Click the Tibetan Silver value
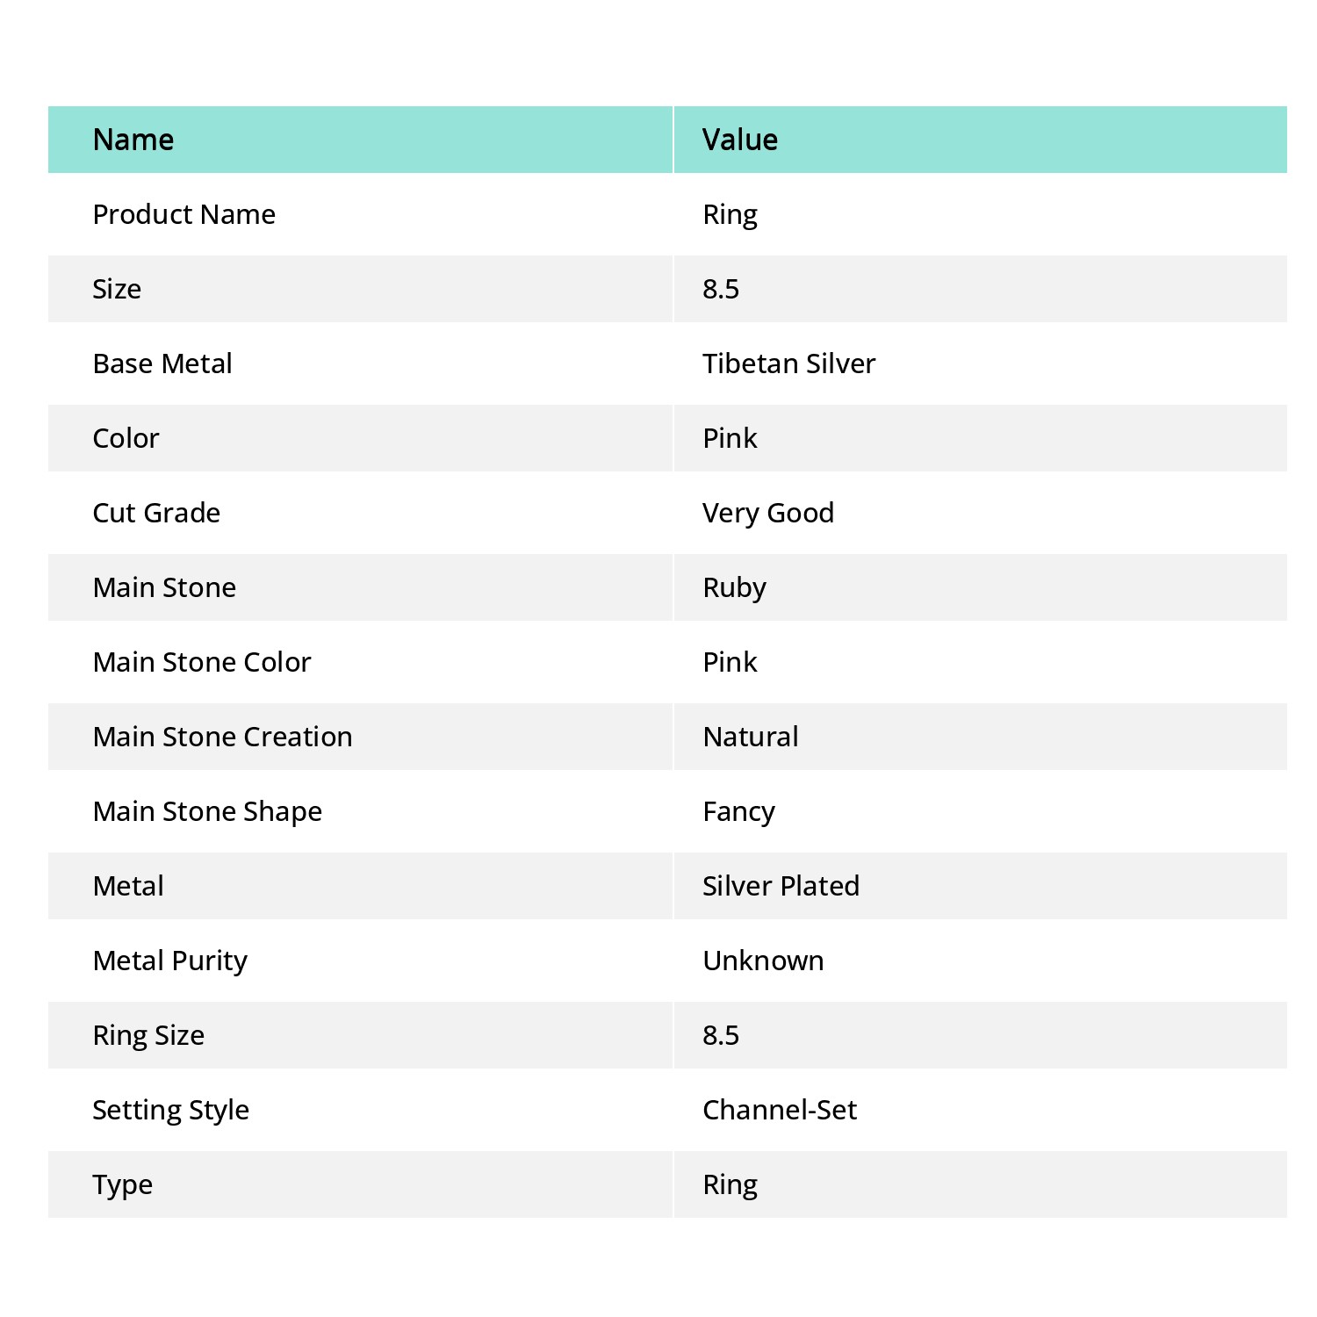Screen dimensions: 1317x1317 pyautogui.click(x=789, y=363)
